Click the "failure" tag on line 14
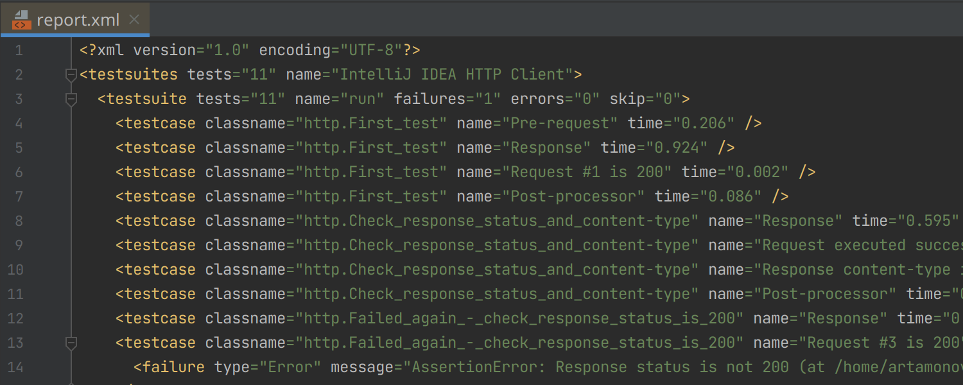963x385 pixels. tap(173, 368)
